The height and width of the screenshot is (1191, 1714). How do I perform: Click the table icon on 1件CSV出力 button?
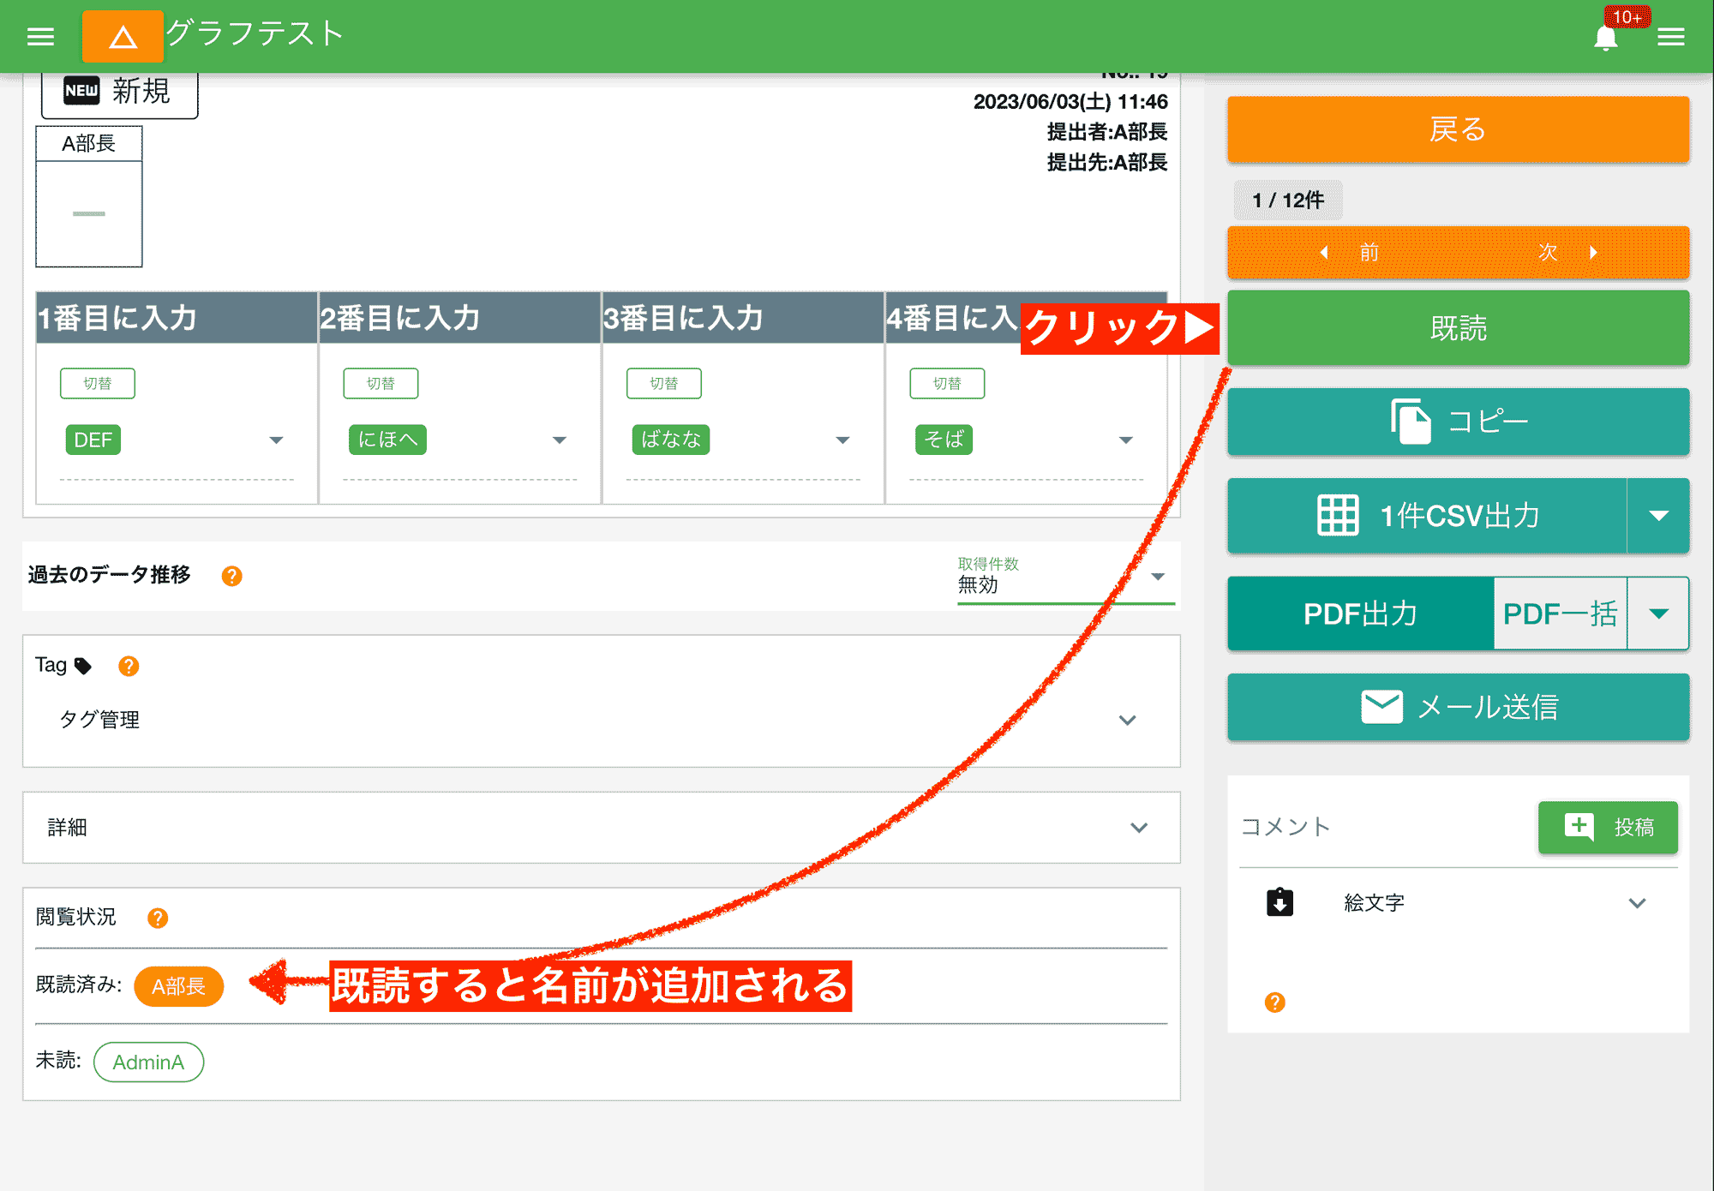pos(1337,516)
